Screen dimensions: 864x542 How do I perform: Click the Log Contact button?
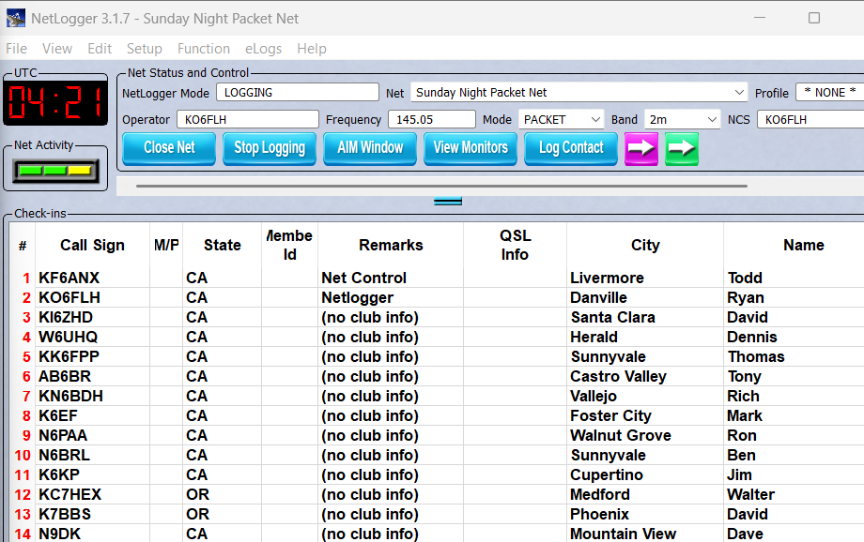(571, 148)
